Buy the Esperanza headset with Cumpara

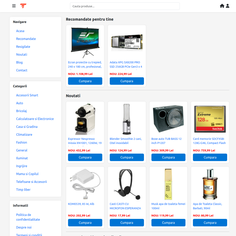(127, 223)
